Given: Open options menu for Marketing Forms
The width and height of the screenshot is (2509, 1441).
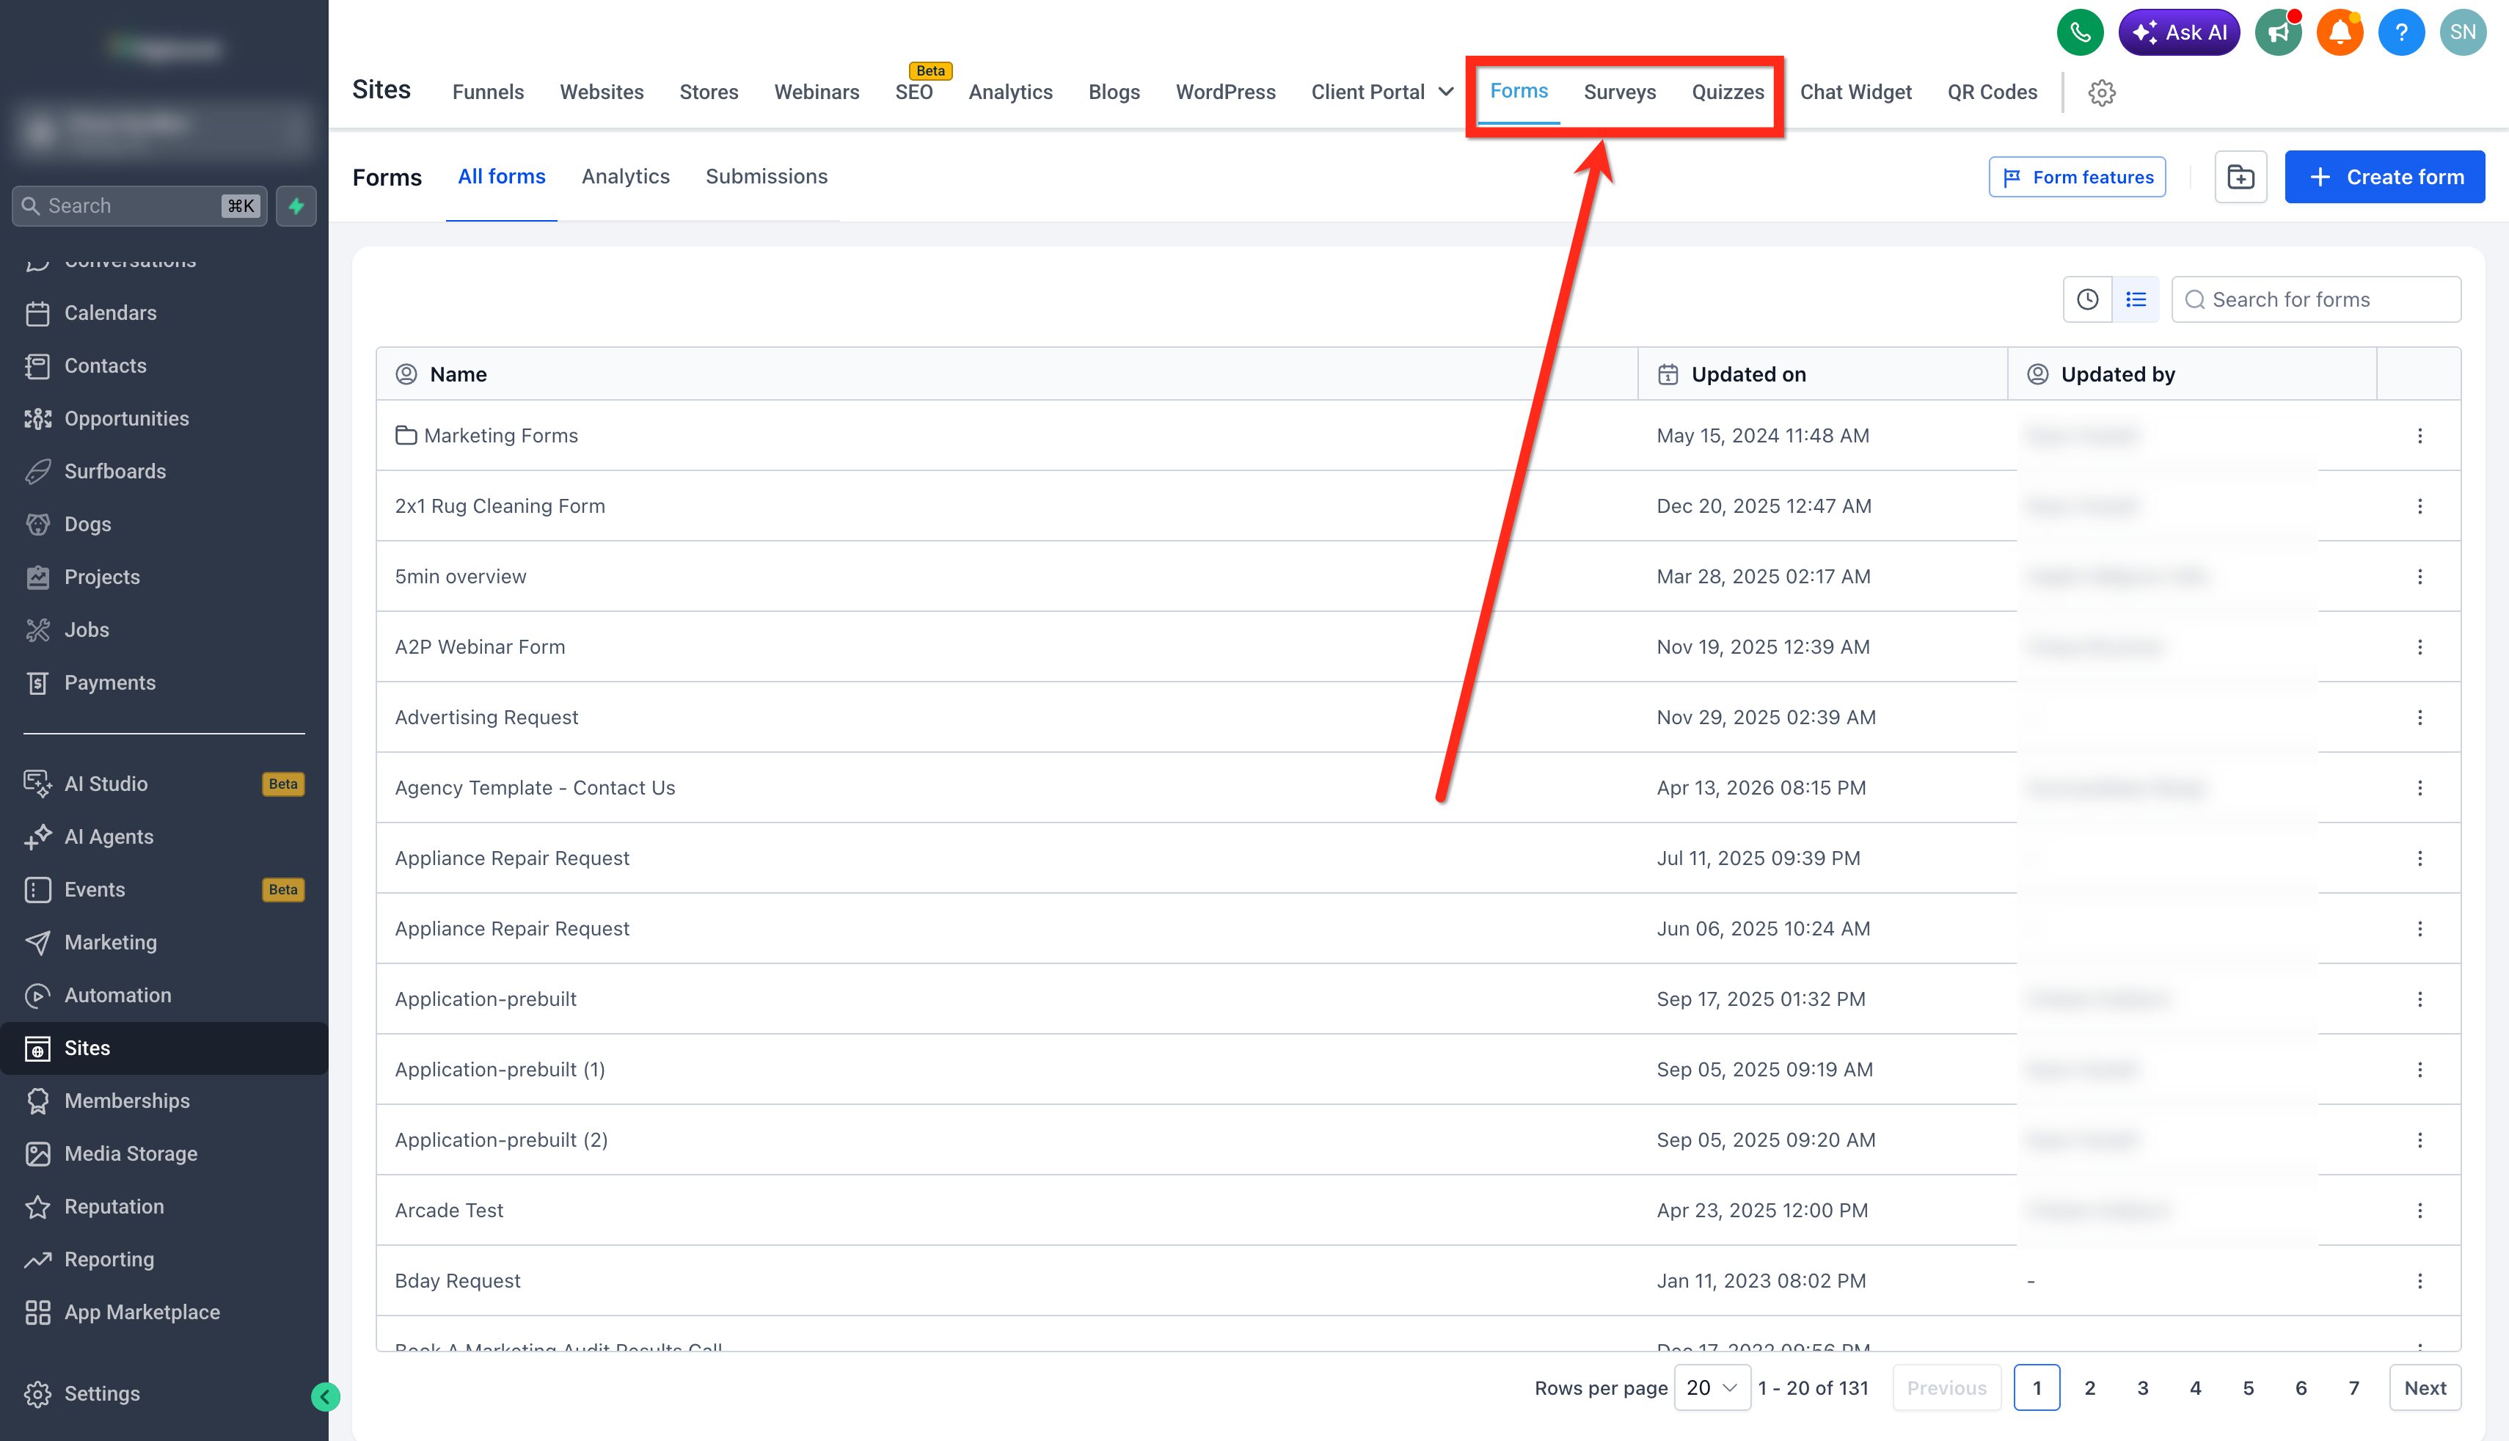Looking at the screenshot, I should tap(2420, 436).
